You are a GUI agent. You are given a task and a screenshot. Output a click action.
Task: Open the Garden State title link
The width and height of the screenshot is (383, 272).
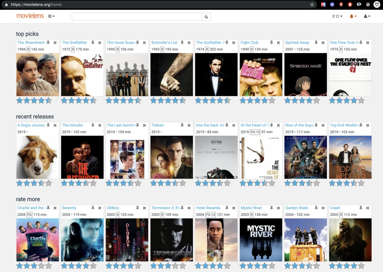297,208
